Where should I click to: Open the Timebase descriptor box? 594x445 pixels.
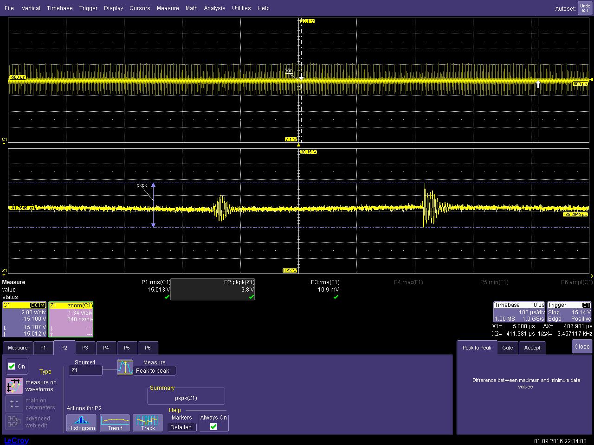(519, 312)
